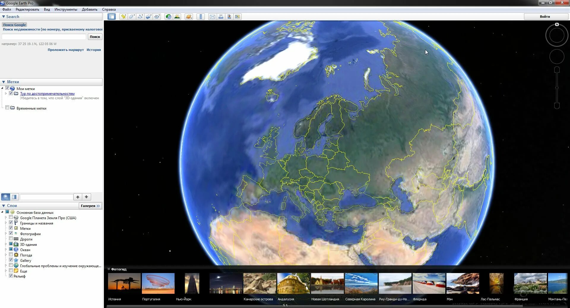570x308 pixels.
Task: Move the selected placemark down with the arrow
Action: coord(86,197)
